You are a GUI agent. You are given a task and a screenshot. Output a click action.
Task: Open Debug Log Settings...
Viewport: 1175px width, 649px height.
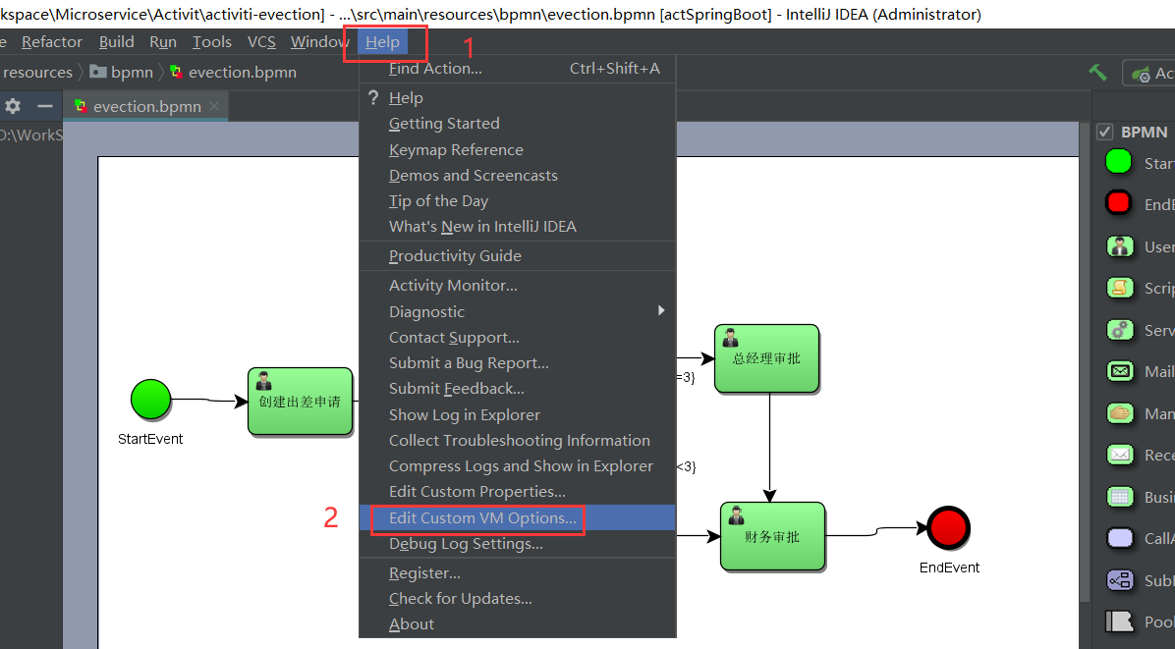(517, 544)
